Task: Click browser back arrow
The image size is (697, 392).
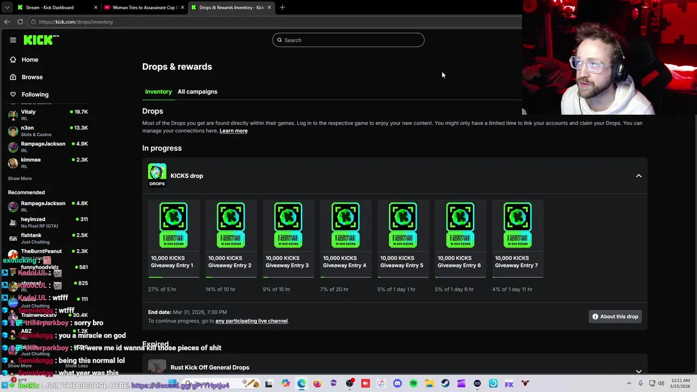Action: pyautogui.click(x=7, y=22)
